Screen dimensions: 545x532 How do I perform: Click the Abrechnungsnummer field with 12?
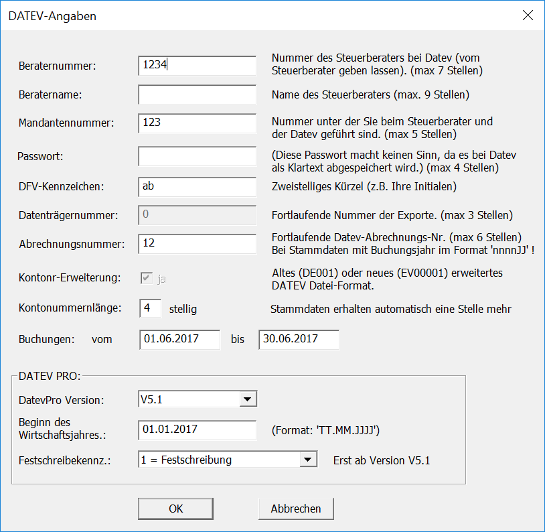[197, 244]
